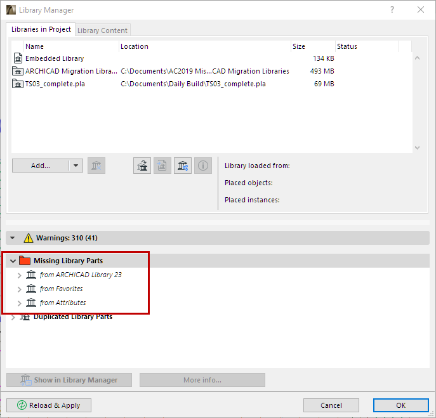Select from Attributes item

click(x=63, y=303)
